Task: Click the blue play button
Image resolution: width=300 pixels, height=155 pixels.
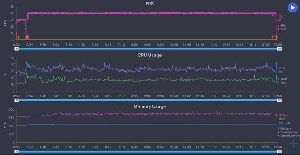Action: 293,8
